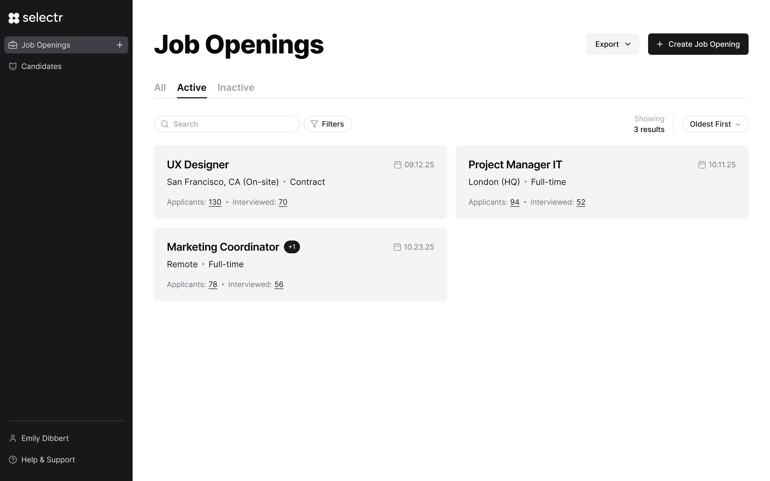Open the Export dropdown
The height and width of the screenshot is (481, 770).
point(613,44)
